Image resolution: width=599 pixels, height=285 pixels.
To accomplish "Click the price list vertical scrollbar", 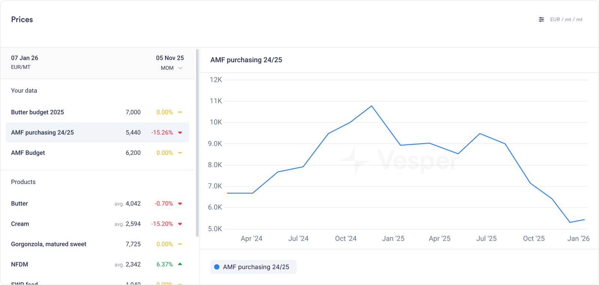I will 197,142.
